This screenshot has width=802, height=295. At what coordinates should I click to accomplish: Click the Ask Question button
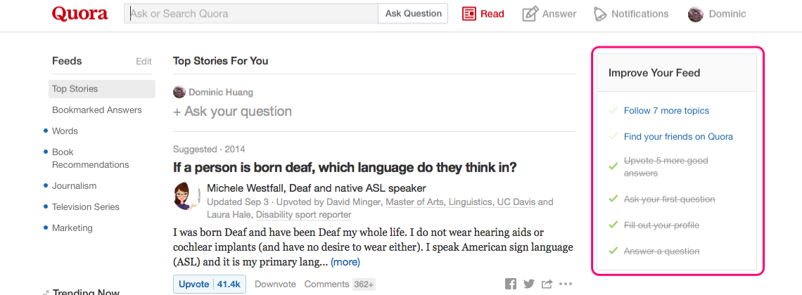click(x=413, y=14)
